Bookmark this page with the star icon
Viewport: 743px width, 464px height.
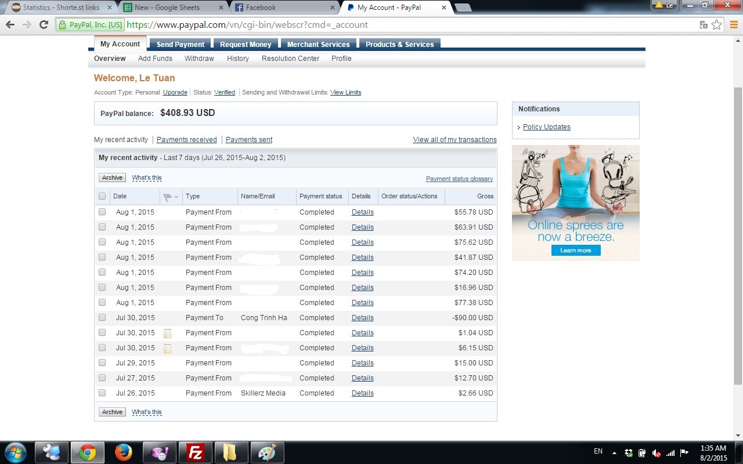[x=717, y=25]
